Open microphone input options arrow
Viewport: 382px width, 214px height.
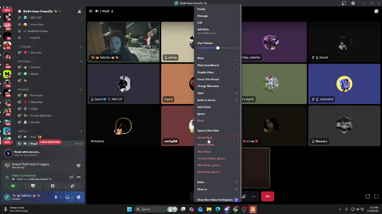pos(61,197)
